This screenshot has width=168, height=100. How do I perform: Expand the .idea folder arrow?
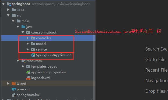[8, 10]
